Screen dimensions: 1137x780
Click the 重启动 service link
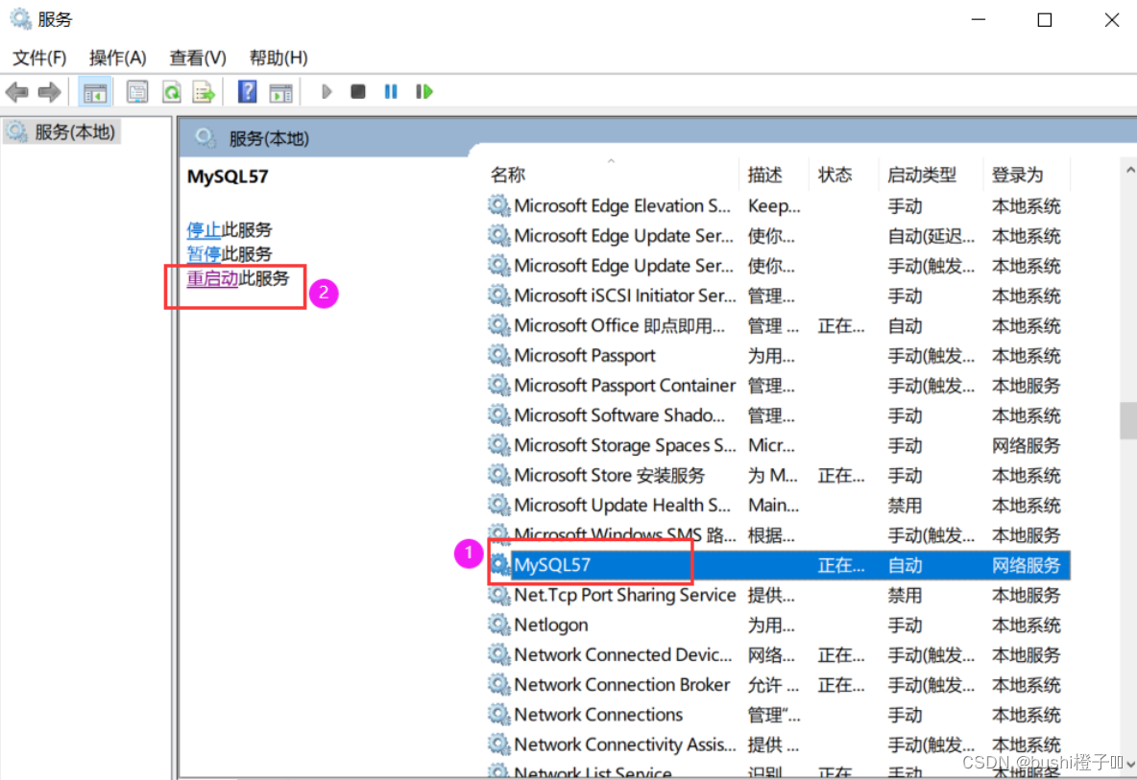212,279
